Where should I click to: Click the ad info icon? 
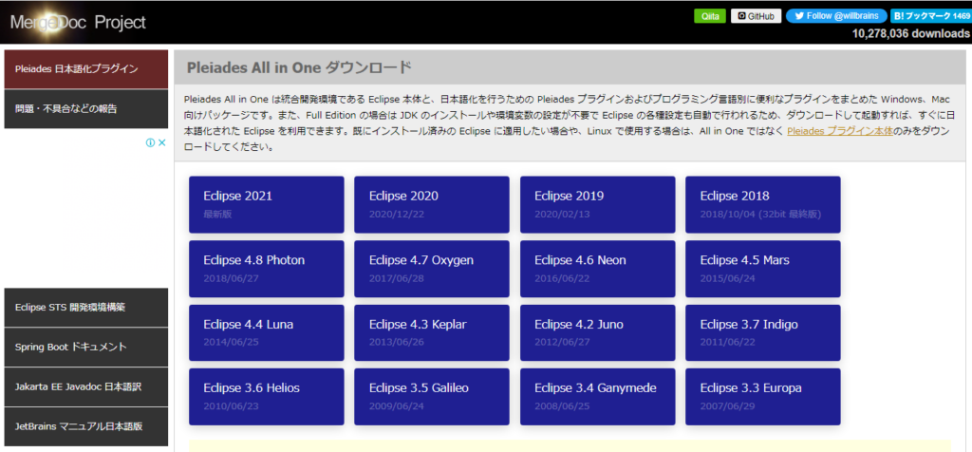click(x=150, y=142)
